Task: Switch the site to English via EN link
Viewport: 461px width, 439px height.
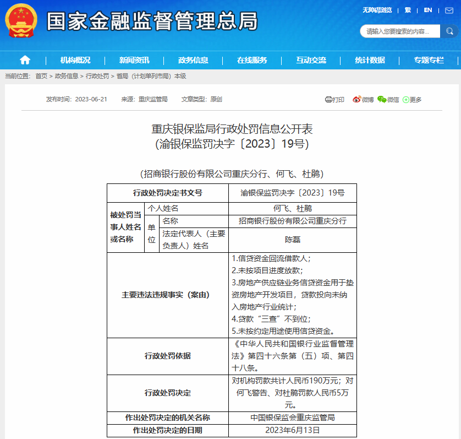Action: click(x=427, y=9)
